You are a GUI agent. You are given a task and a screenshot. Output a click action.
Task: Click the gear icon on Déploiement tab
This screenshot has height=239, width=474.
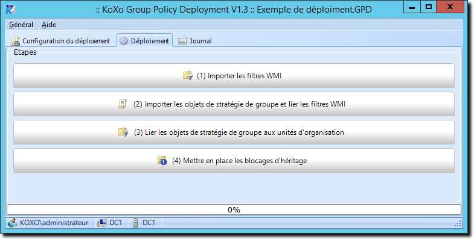pos(124,41)
